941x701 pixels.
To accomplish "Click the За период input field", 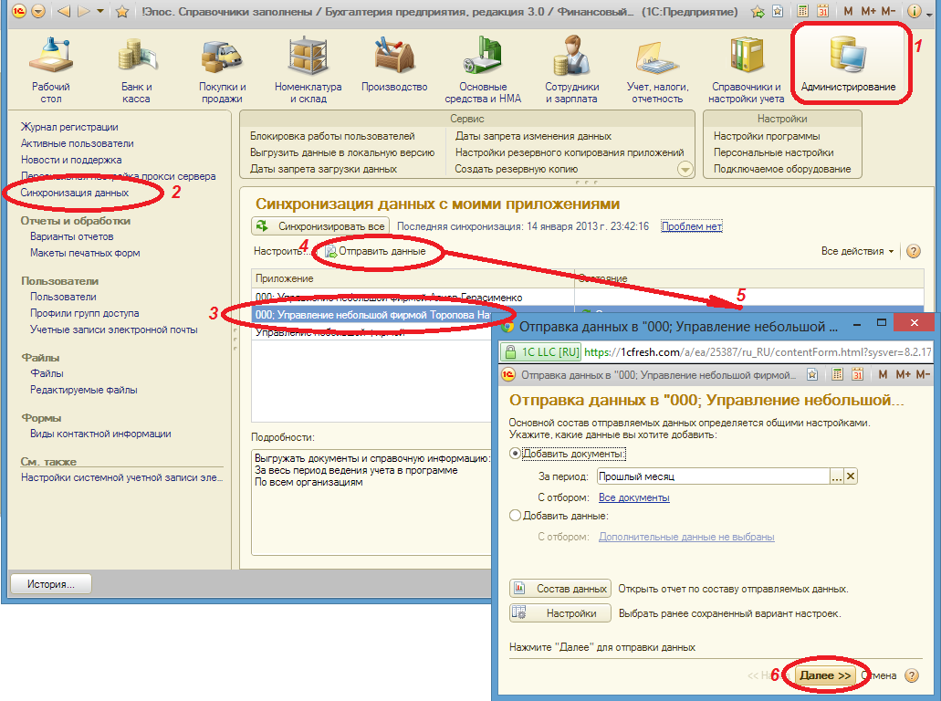I will click(x=713, y=476).
